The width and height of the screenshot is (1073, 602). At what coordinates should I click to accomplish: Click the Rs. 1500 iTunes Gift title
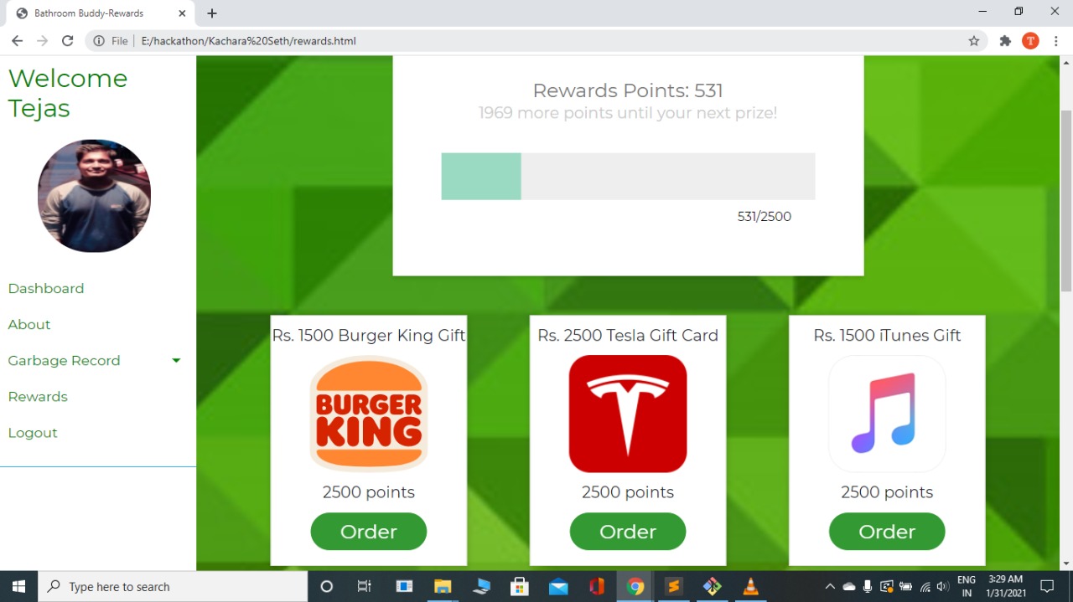pos(887,335)
